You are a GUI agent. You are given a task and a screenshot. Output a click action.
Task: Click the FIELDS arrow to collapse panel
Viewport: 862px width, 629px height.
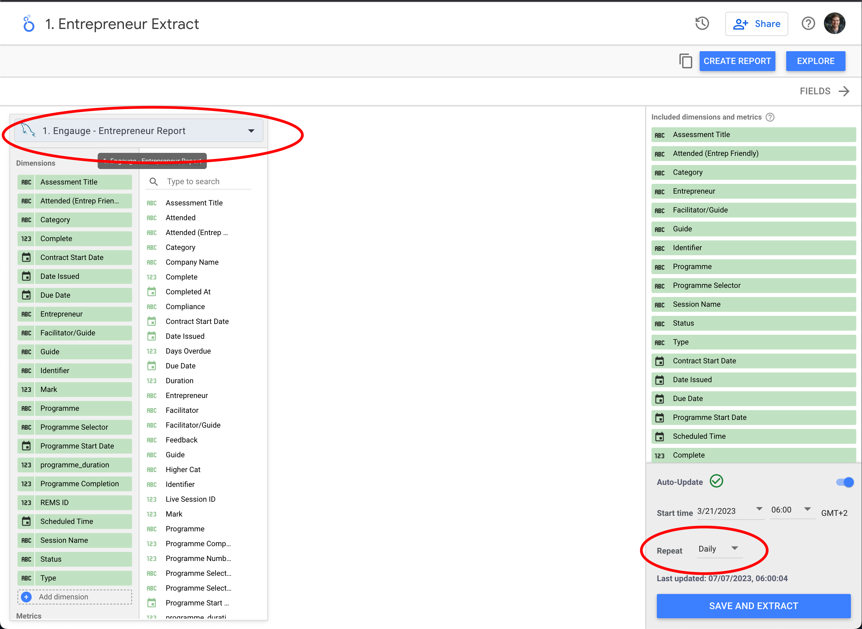point(844,91)
